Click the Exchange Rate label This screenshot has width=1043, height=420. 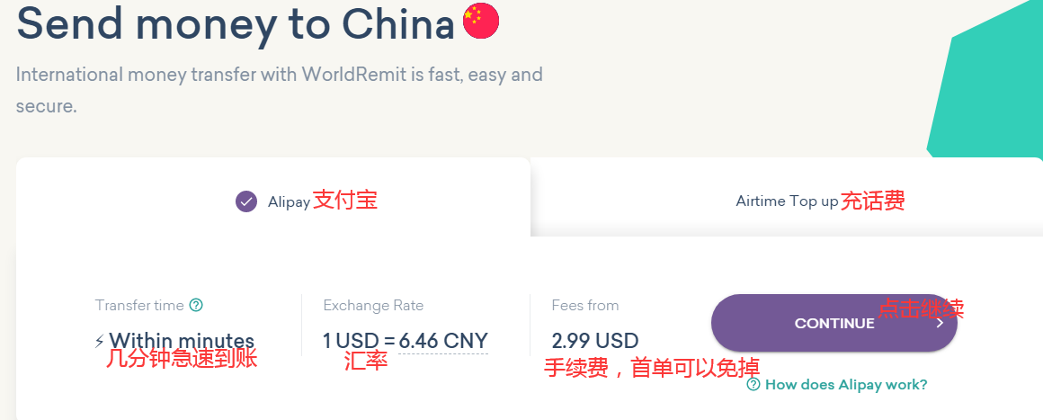(x=373, y=306)
